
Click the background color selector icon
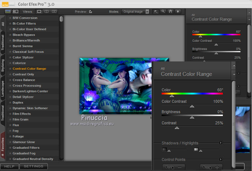tap(177, 11)
